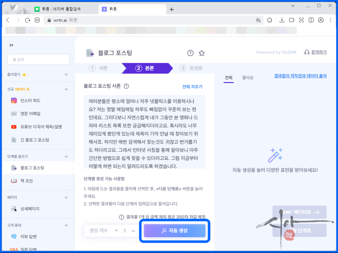Screen dimensions: 338x253
Task: Open 결과물의 저작권과 데이터 출처 link
Action: point(300,76)
